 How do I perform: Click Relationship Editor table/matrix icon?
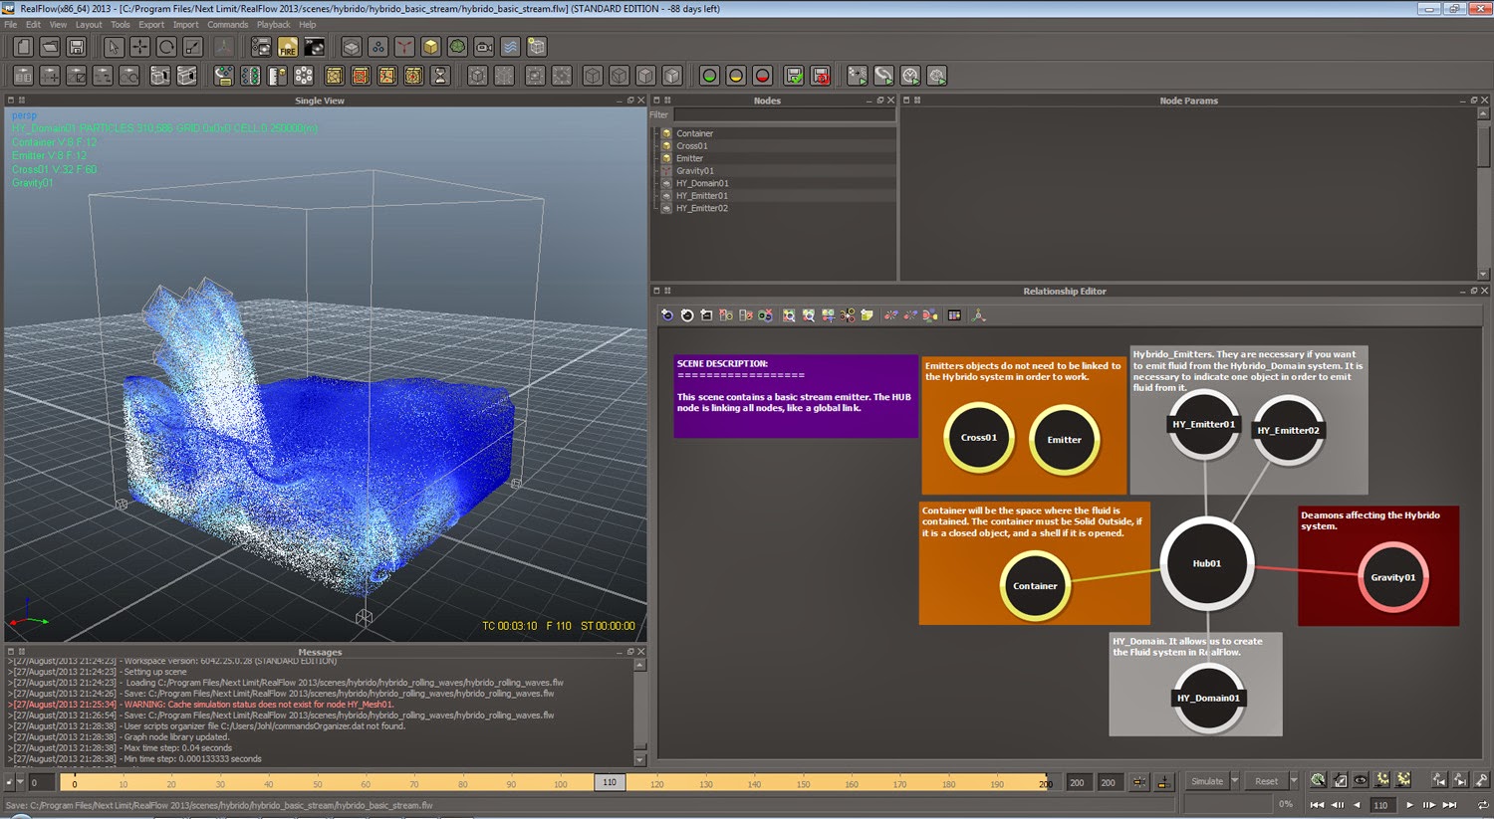pyautogui.click(x=954, y=315)
